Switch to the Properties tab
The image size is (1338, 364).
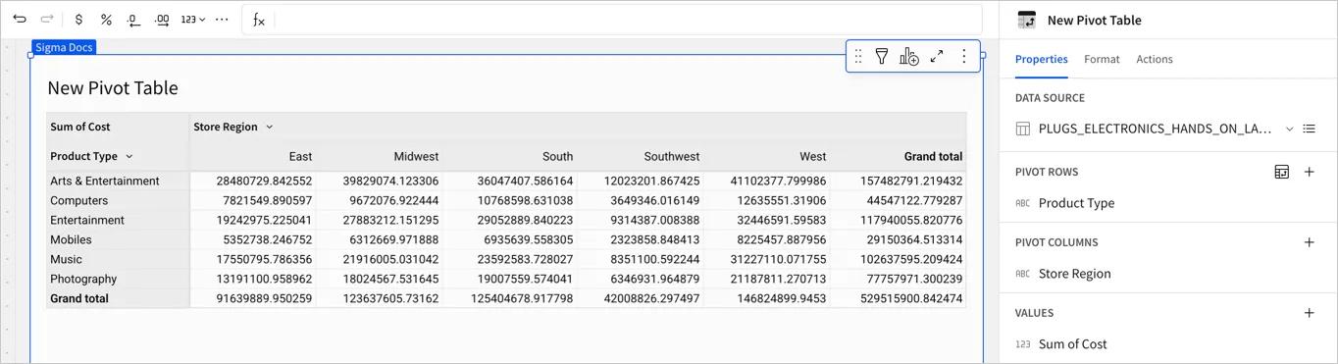pyautogui.click(x=1042, y=59)
